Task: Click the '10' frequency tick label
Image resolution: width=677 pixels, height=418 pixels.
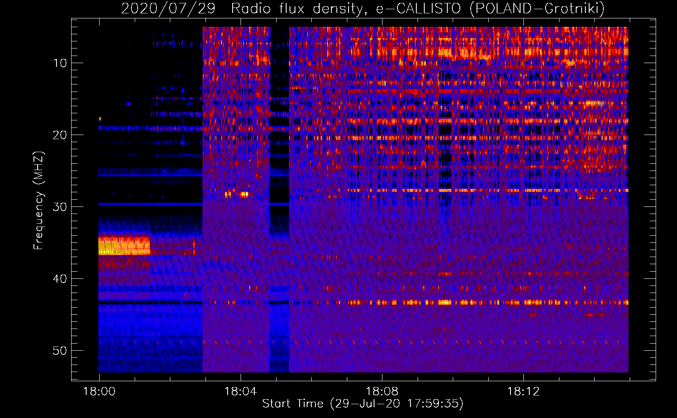Action: pos(60,63)
